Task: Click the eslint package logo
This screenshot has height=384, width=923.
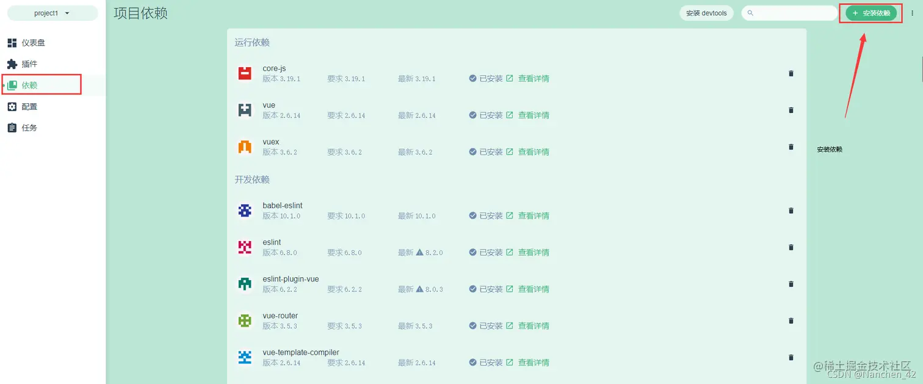Action: point(245,247)
